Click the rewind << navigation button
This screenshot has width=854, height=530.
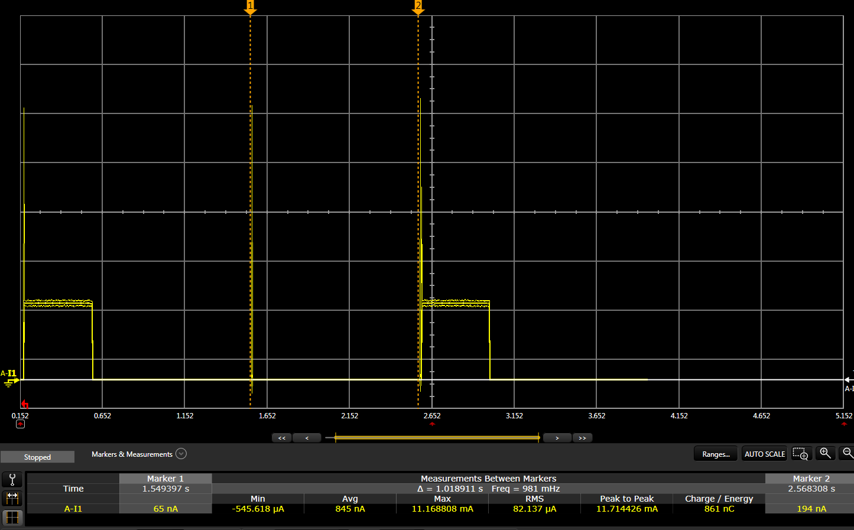pyautogui.click(x=282, y=437)
